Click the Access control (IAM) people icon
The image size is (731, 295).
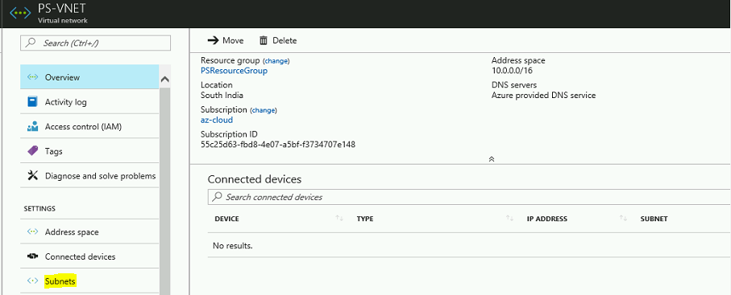pos(32,126)
